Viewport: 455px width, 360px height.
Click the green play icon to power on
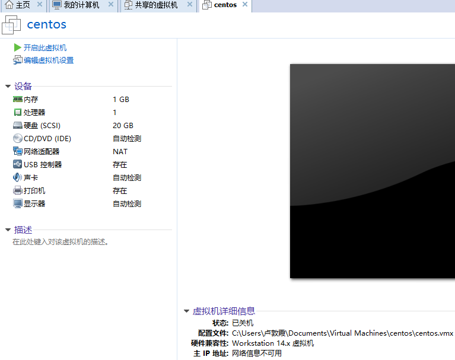tap(17, 47)
